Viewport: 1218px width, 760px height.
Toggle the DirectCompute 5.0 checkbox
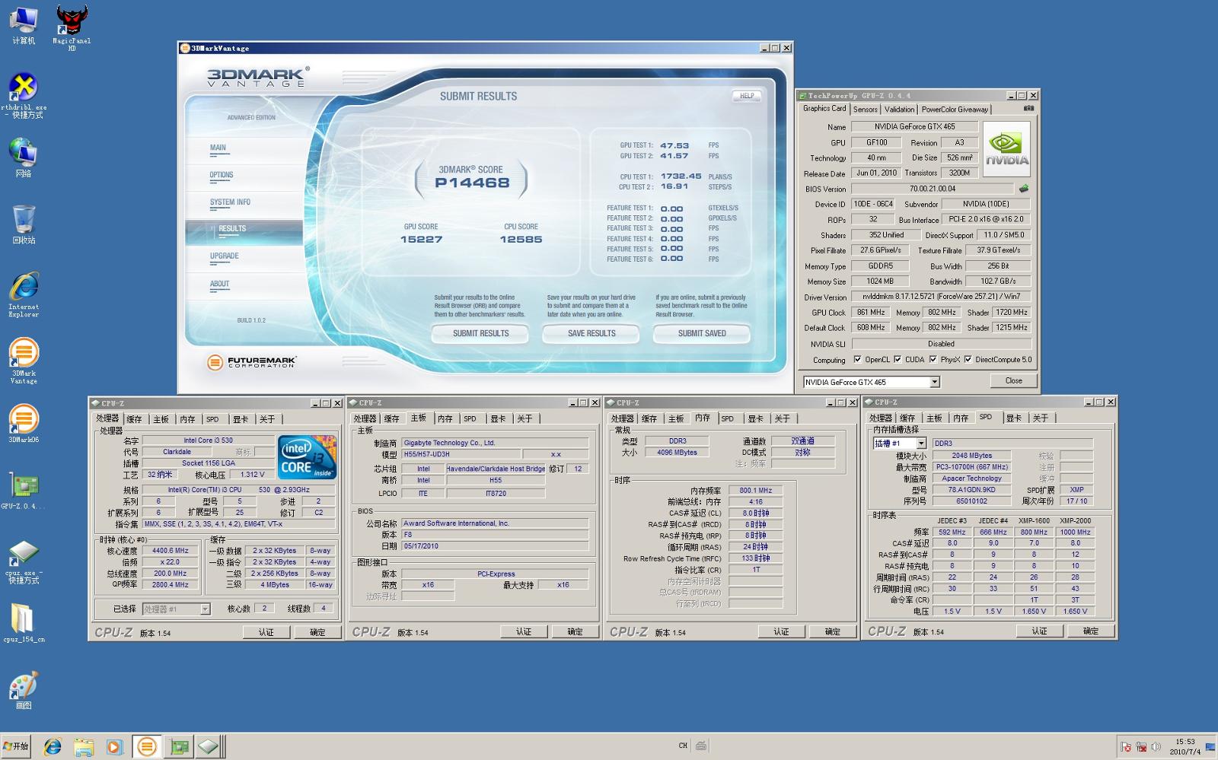pyautogui.click(x=968, y=360)
